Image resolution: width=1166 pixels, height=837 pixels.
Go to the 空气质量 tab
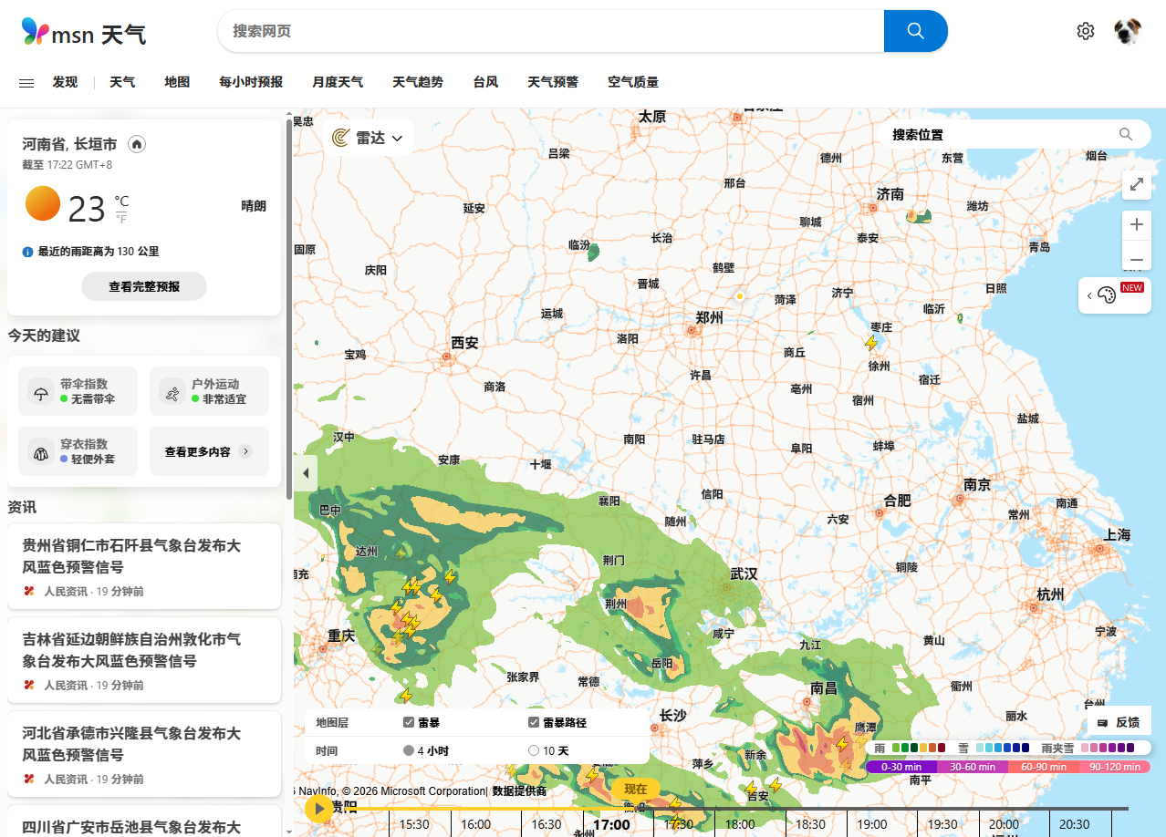pos(633,82)
